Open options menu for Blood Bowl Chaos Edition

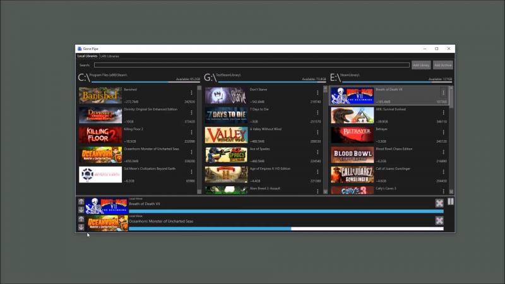click(444, 152)
